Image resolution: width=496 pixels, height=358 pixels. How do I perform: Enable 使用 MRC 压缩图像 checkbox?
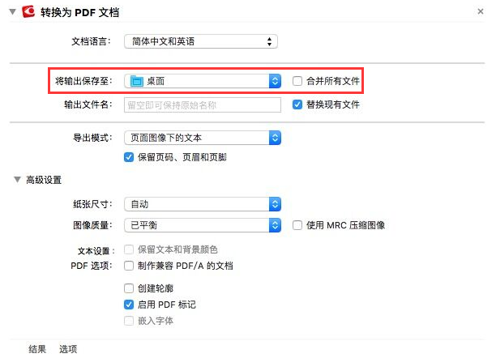coord(298,224)
